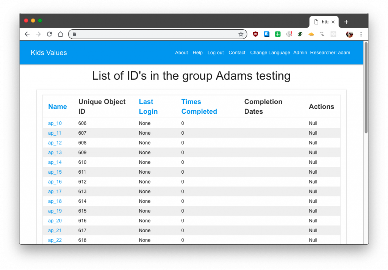Image resolution: width=388 pixels, height=270 pixels.
Task: Open the green circular eye extension
Action: pos(300,34)
